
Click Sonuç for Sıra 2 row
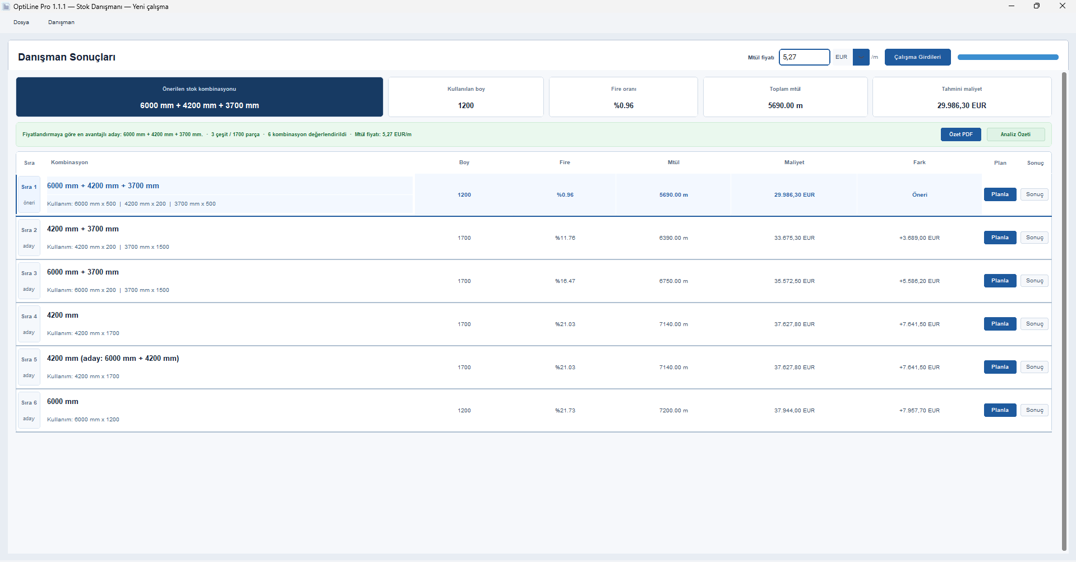(x=1035, y=238)
